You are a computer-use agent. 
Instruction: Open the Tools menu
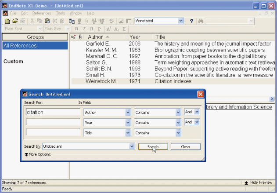pyautogui.click(x=61, y=13)
